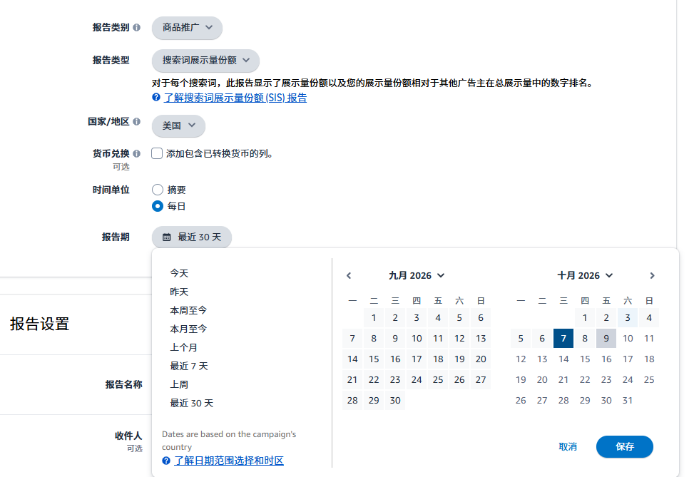Click the help icon before 了解日期范围选择和时区 link
This screenshot has width=694, height=477.
coord(166,461)
